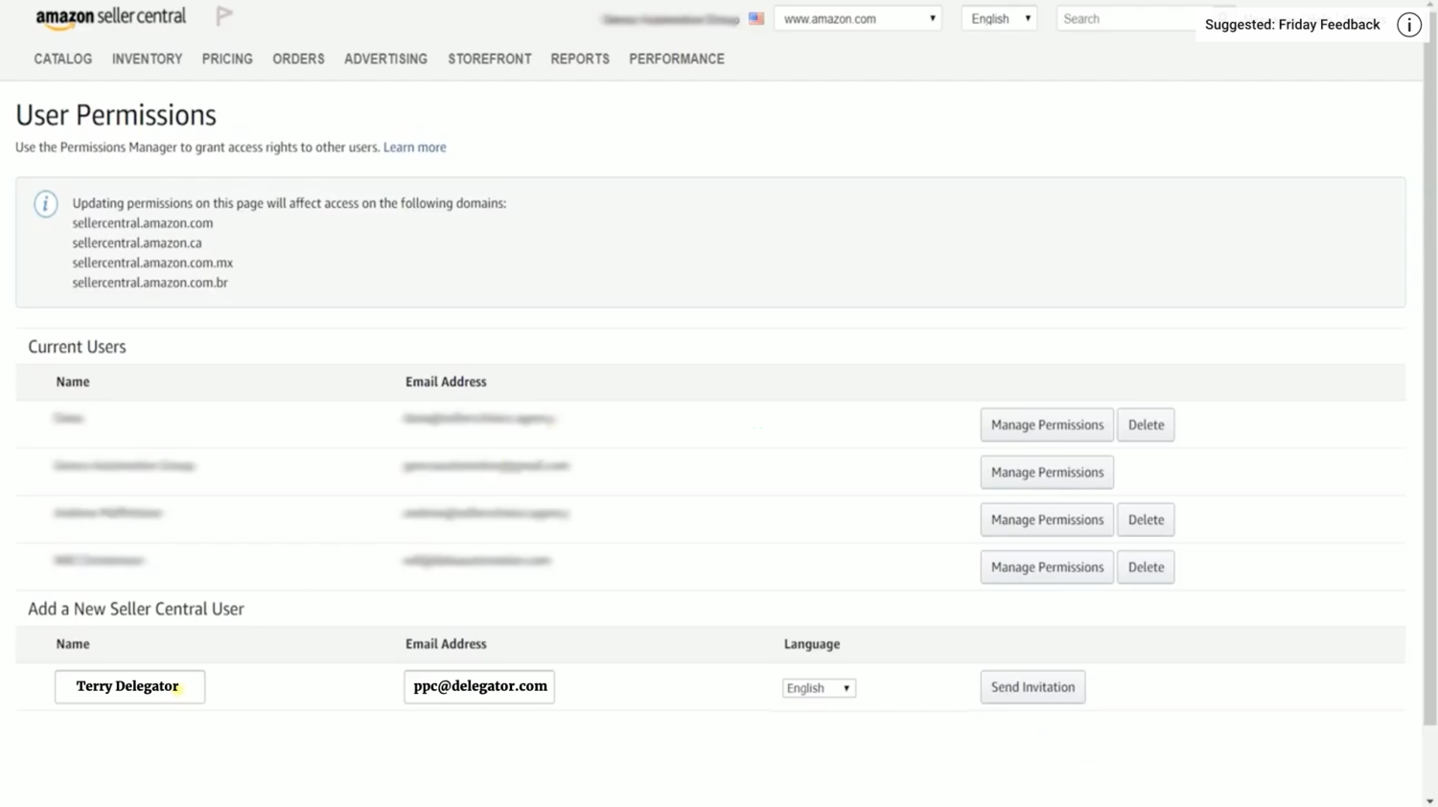Click the Email Address header in Current Users
The image size is (1438, 807).
point(446,381)
